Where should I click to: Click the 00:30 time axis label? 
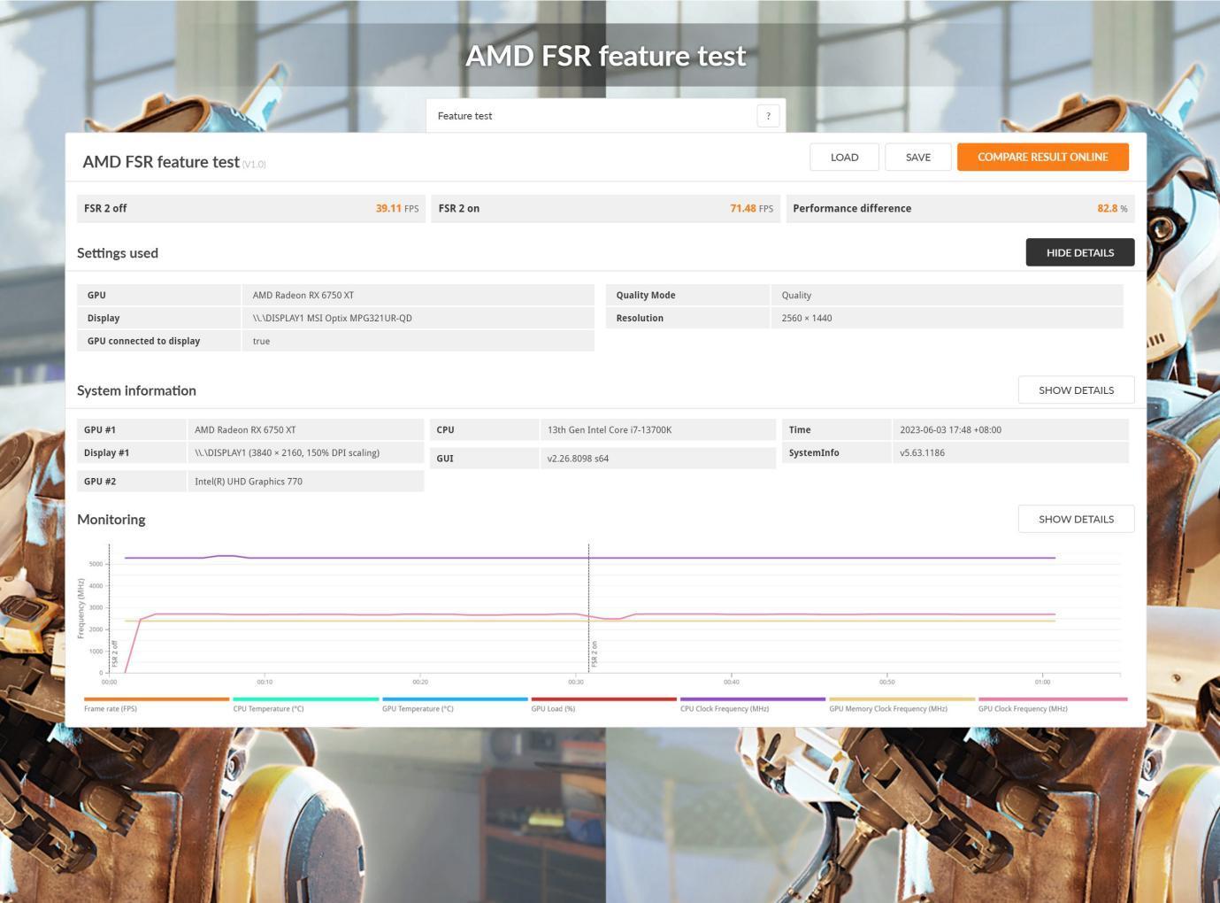point(576,682)
